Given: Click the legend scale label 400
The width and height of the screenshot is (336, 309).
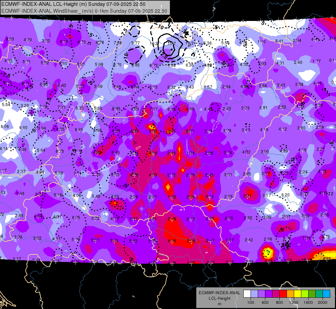Looking at the screenshot, I should click(x=265, y=302).
